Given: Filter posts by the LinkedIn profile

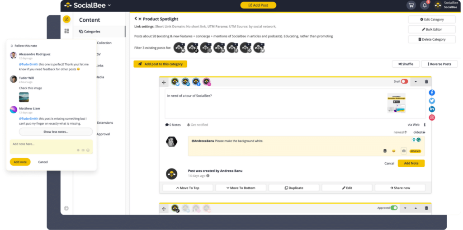Looking at the screenshot, I should [x=219, y=47].
